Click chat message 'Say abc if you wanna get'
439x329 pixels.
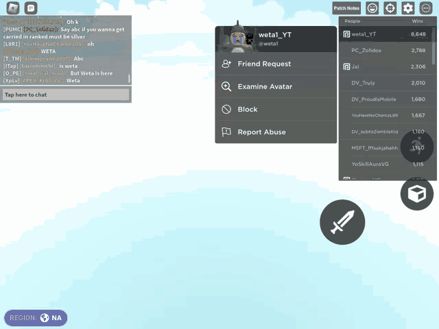93,29
